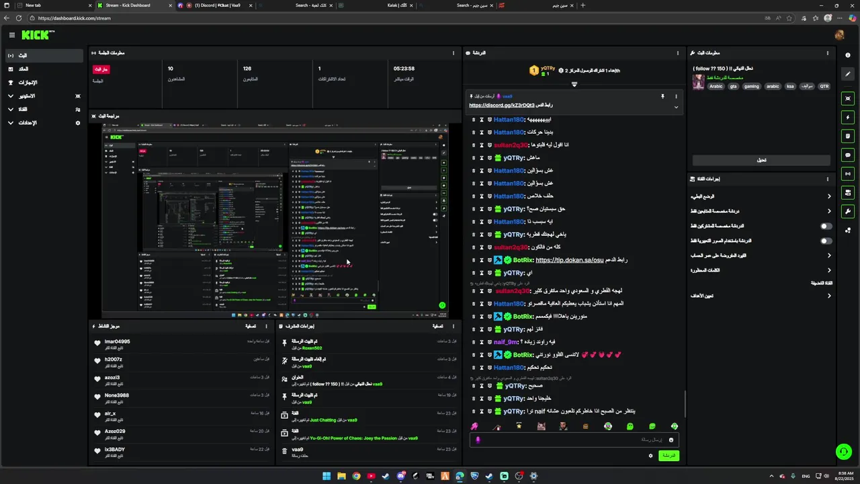Click the purple microphone icon in the message box
Viewport: 860px width, 484px height.
click(x=478, y=440)
